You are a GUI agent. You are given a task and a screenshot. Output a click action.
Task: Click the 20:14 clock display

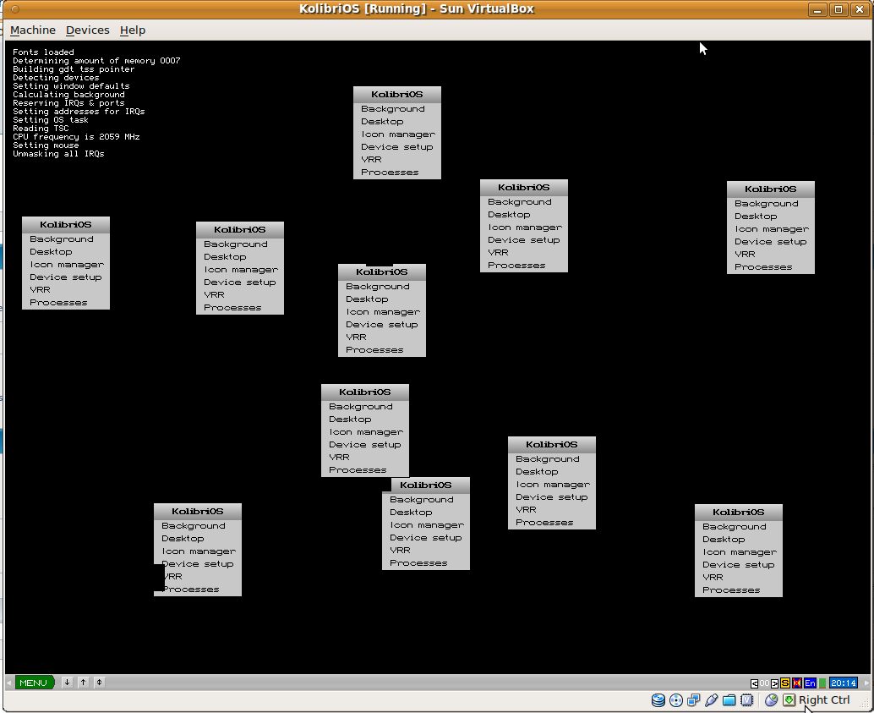click(843, 683)
